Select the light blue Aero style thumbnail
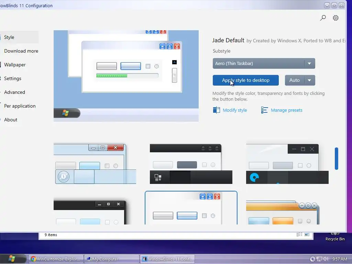 95,164
